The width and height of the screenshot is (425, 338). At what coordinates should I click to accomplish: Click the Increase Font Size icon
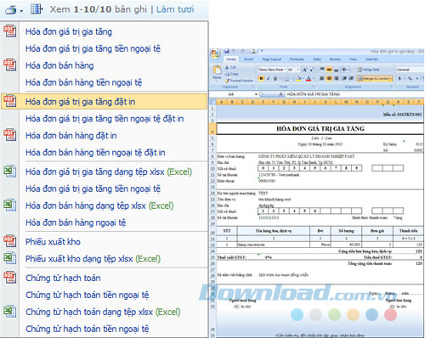click(x=304, y=70)
